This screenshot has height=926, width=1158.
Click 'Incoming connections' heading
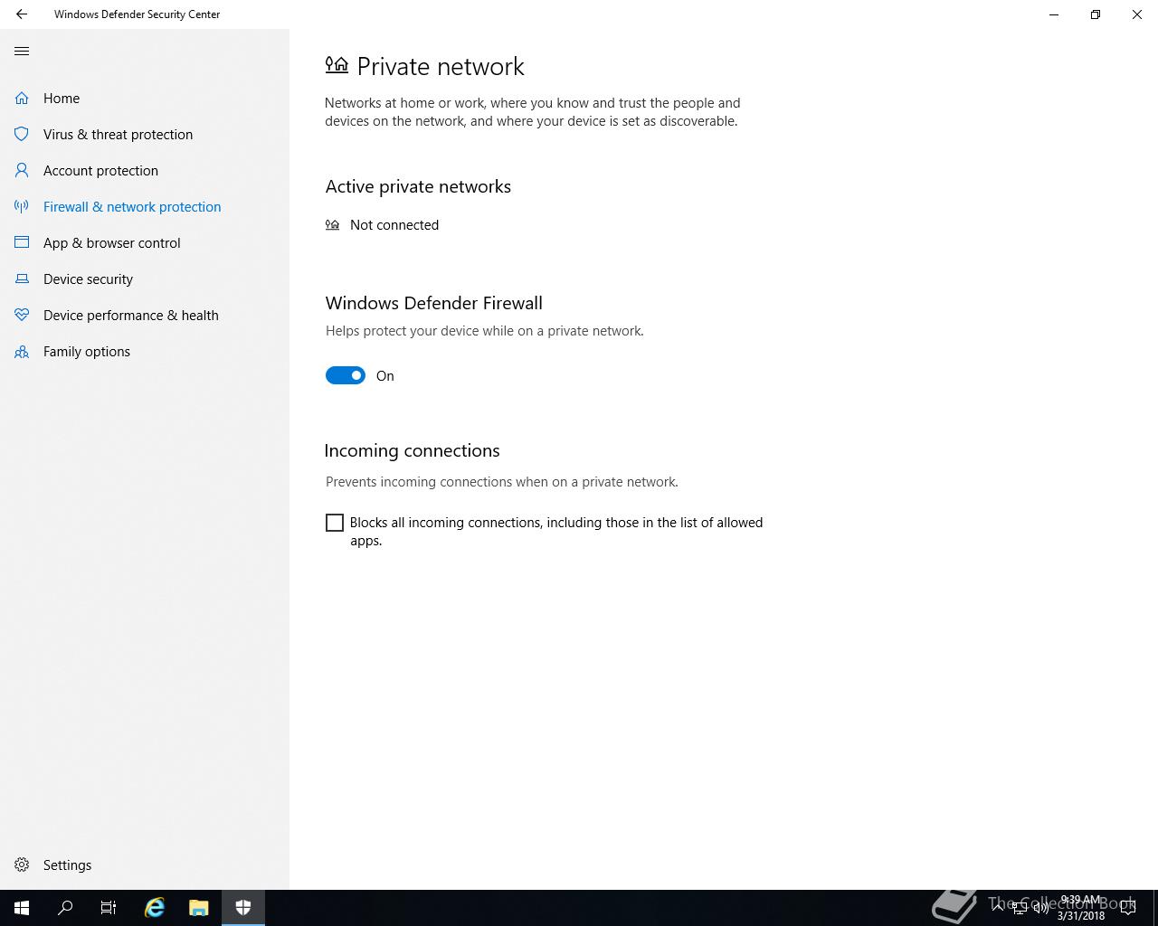pyautogui.click(x=413, y=450)
